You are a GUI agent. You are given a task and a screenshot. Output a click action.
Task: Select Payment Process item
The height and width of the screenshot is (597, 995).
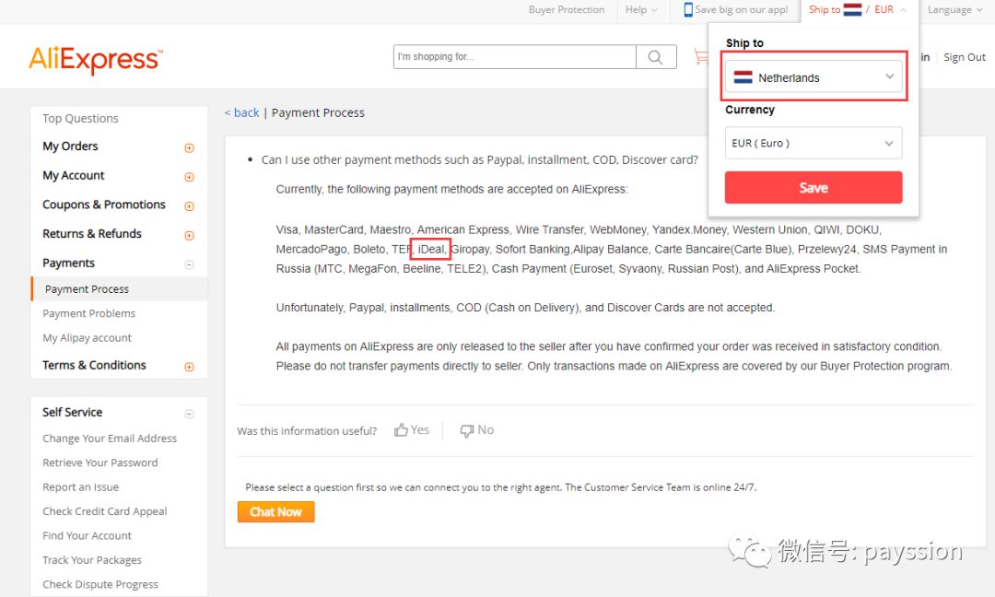pyautogui.click(x=87, y=289)
